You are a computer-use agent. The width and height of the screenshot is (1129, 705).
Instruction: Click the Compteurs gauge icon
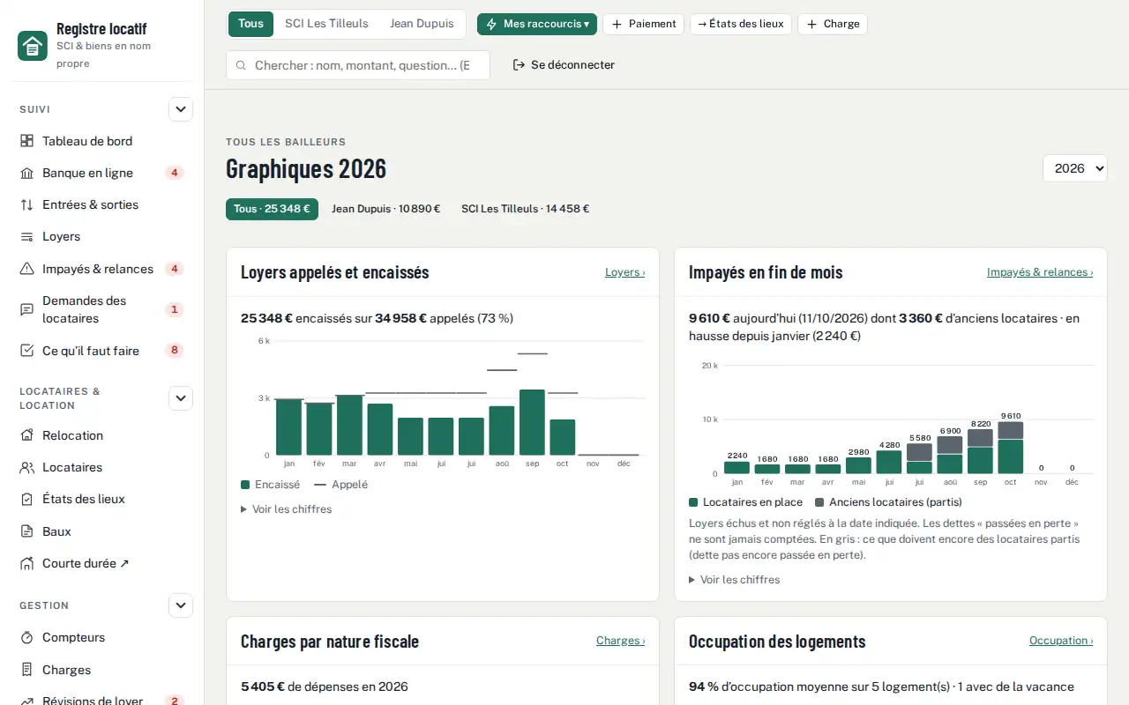pyautogui.click(x=26, y=637)
